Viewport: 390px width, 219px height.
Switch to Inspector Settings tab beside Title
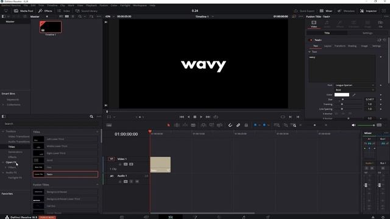[x=367, y=33]
